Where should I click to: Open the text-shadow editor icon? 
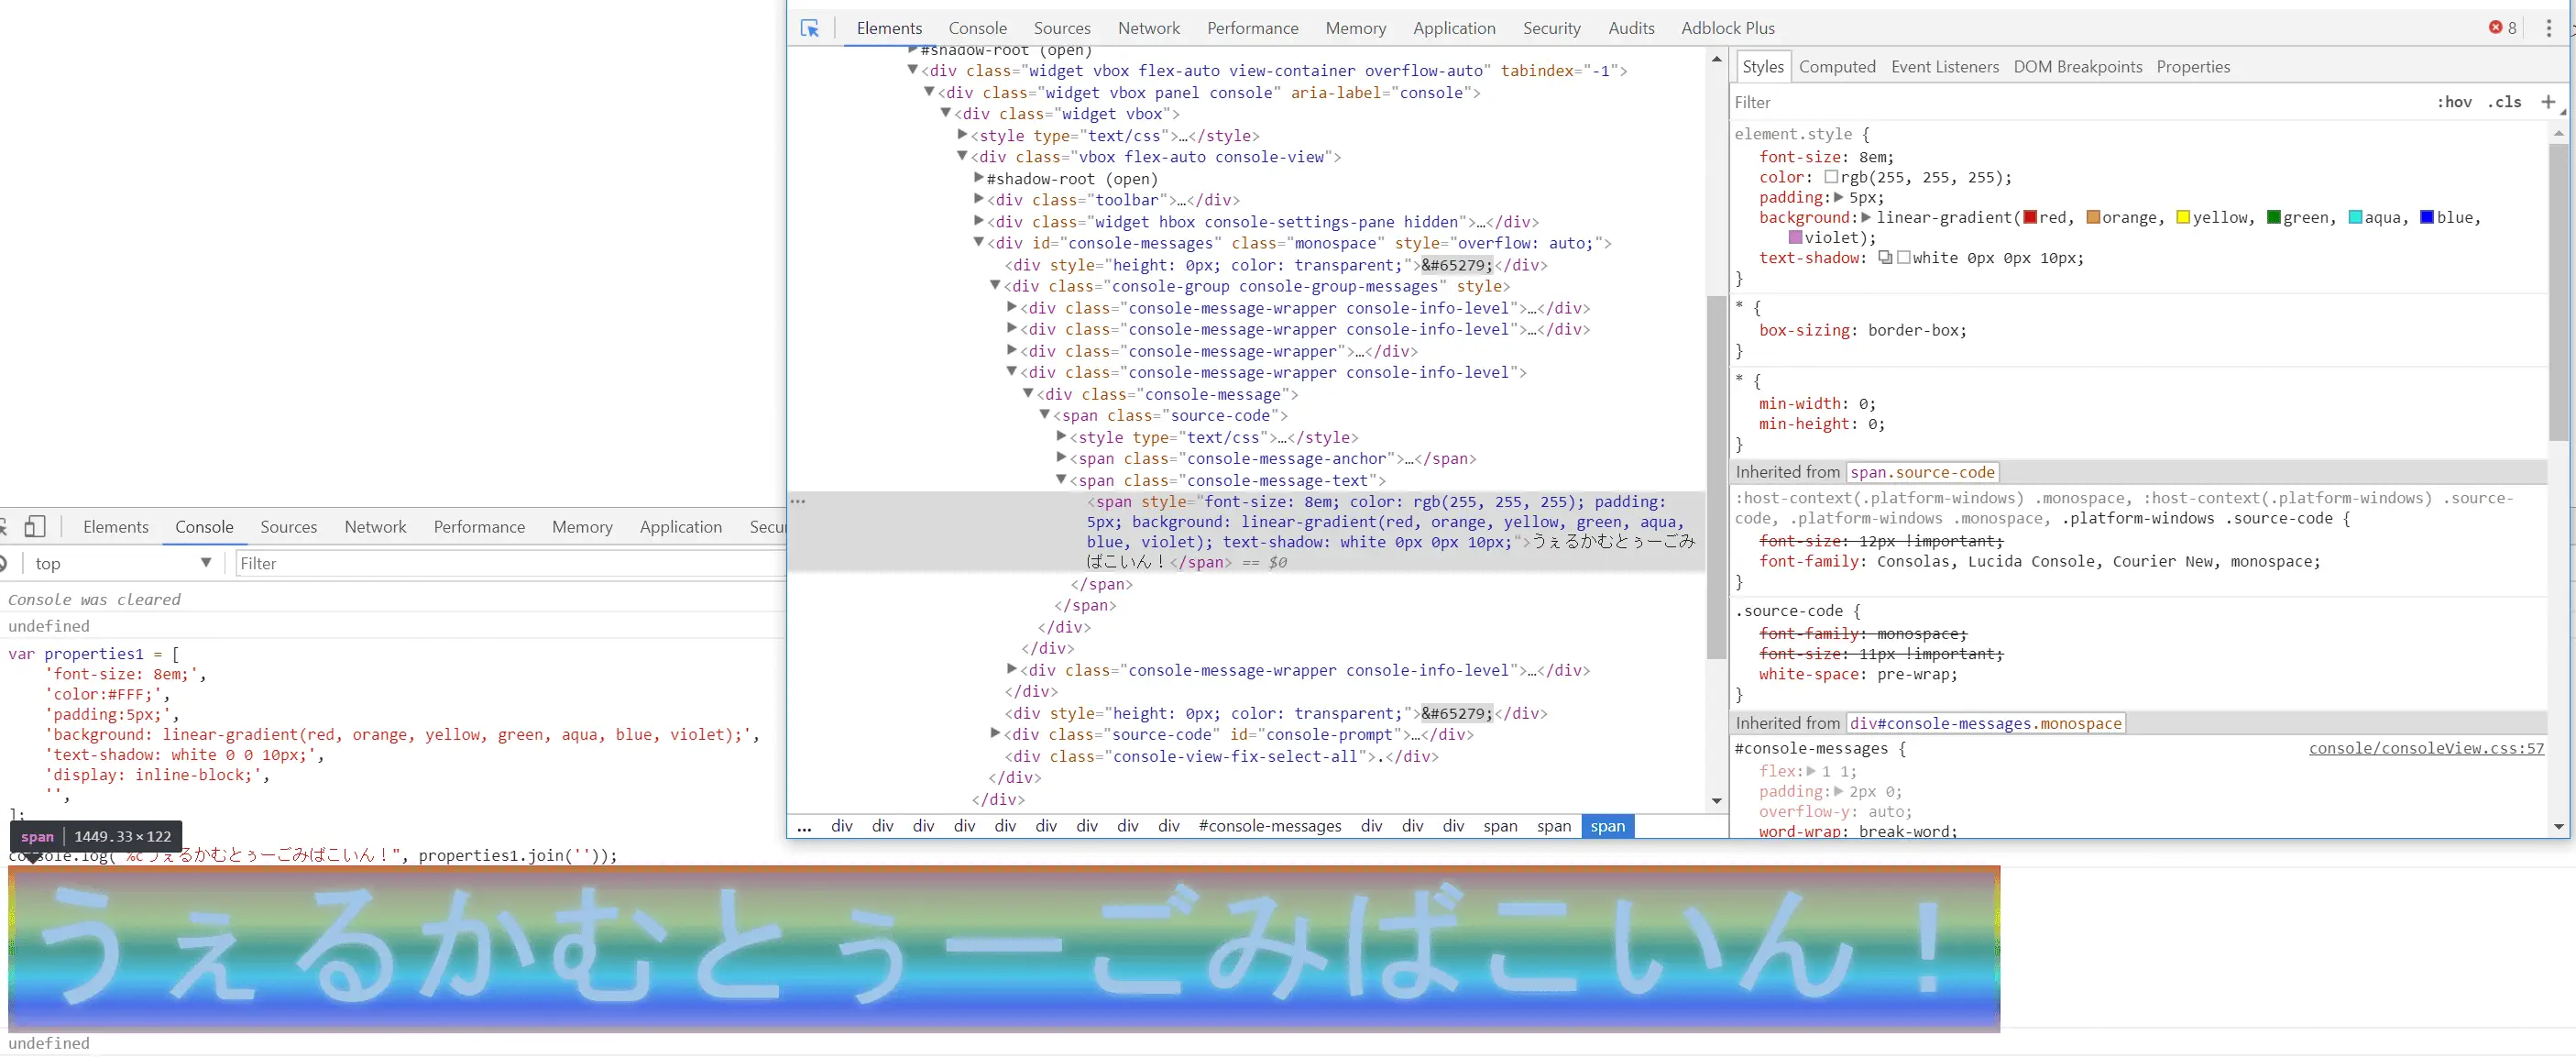[1885, 258]
